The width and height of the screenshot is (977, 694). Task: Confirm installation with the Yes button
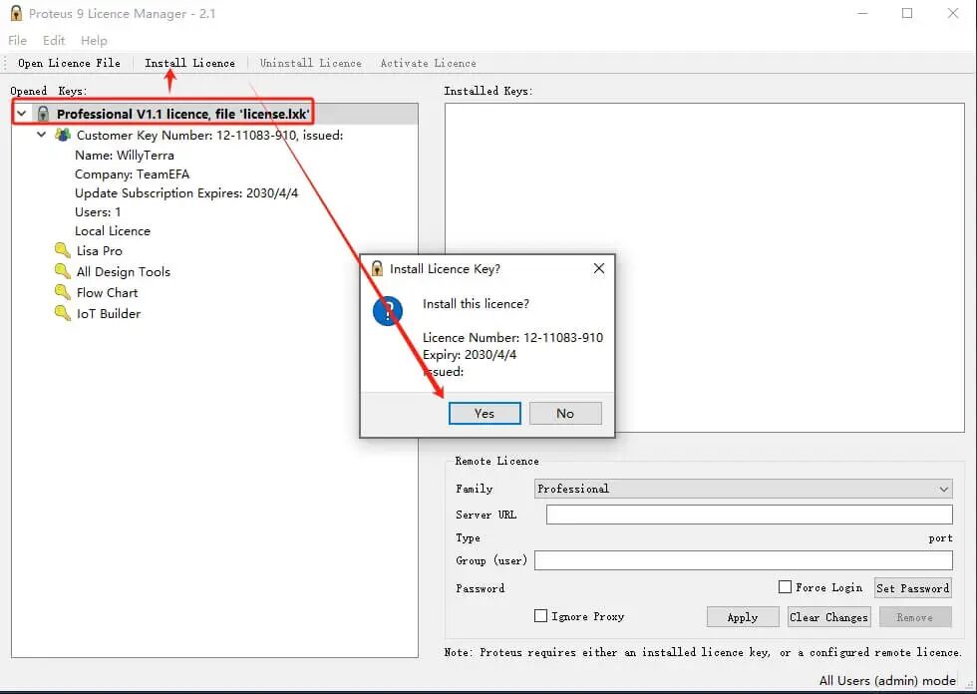485,413
